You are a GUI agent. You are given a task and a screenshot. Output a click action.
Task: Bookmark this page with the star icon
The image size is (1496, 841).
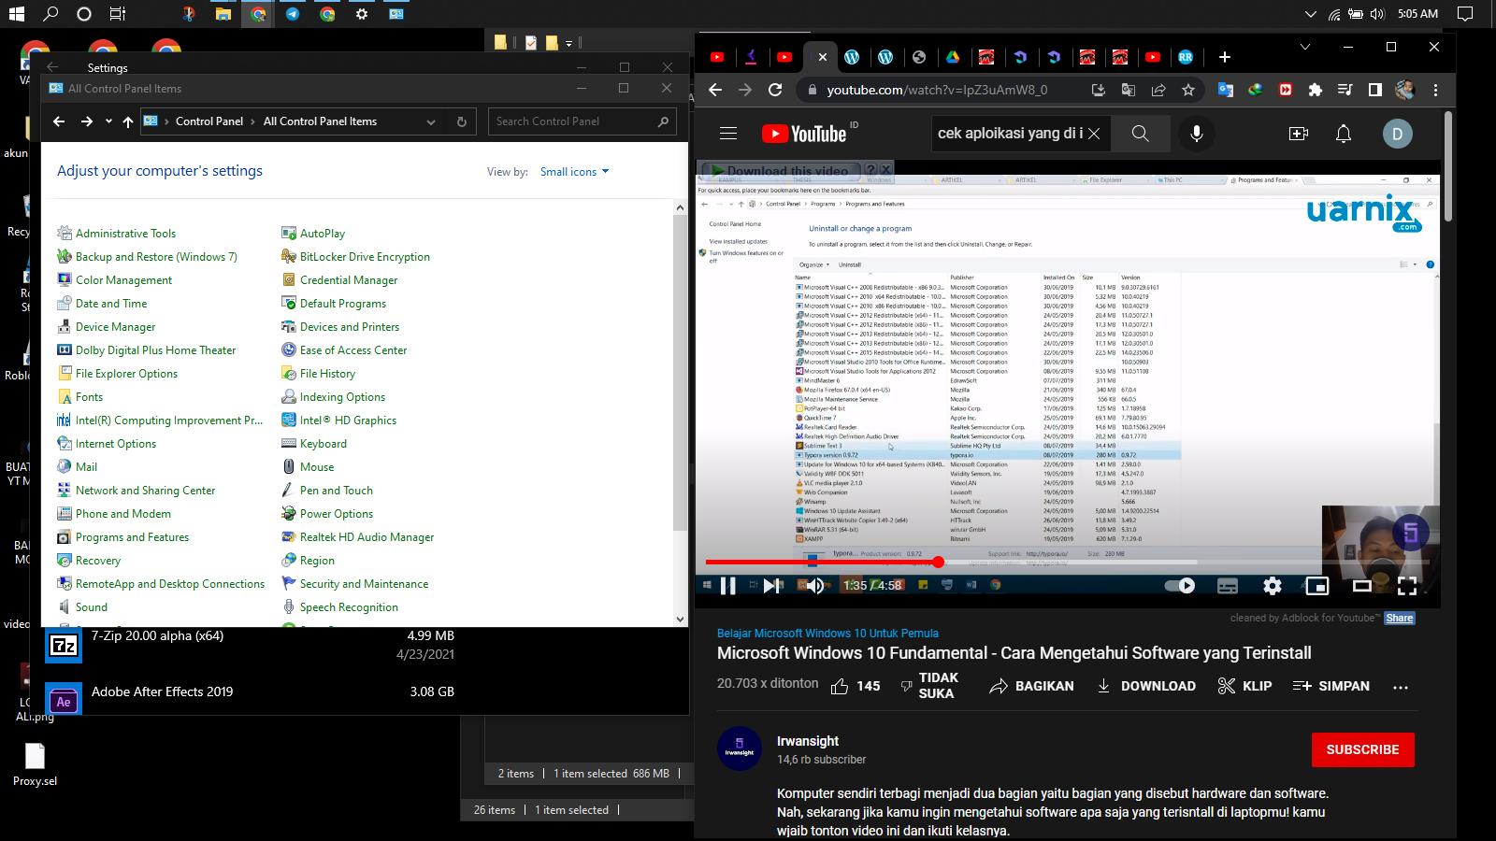coord(1188,90)
